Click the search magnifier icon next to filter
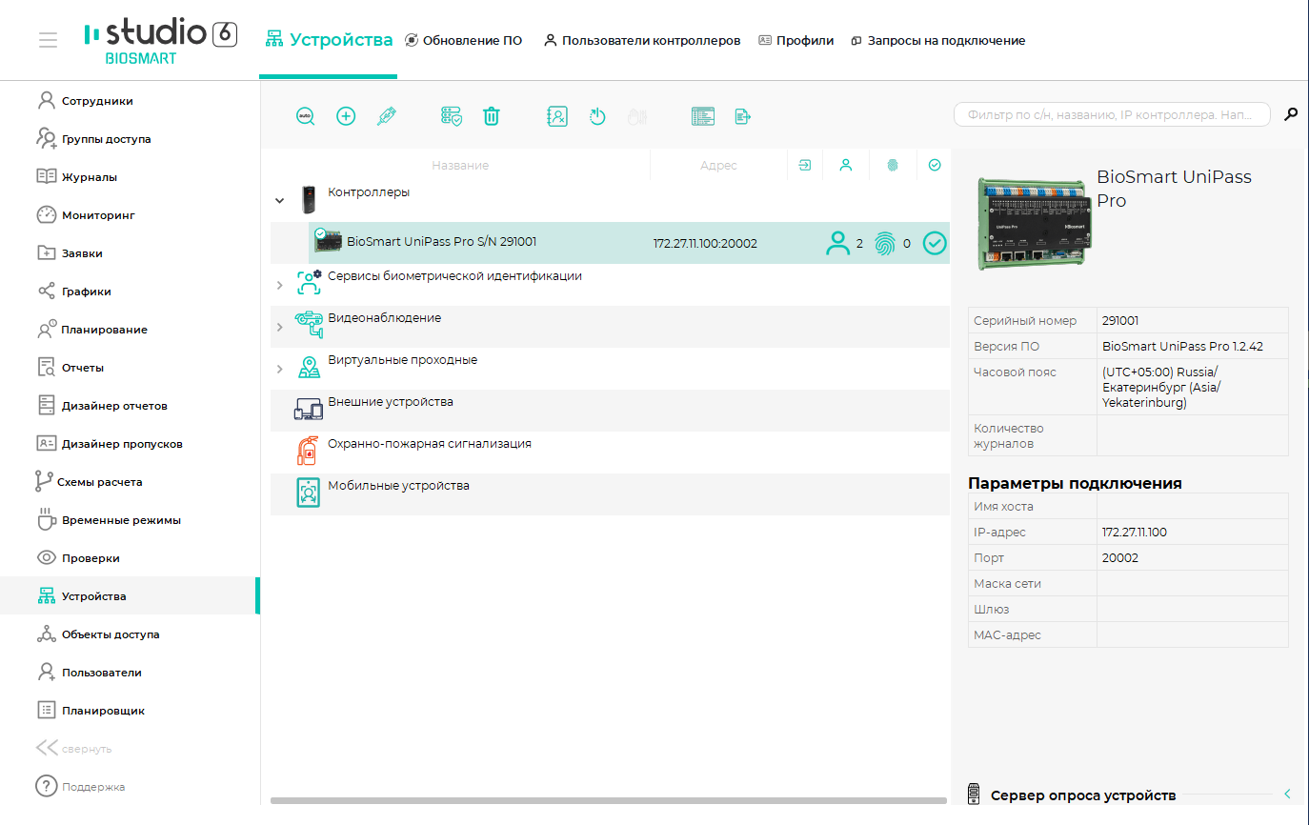 pos(1291,114)
